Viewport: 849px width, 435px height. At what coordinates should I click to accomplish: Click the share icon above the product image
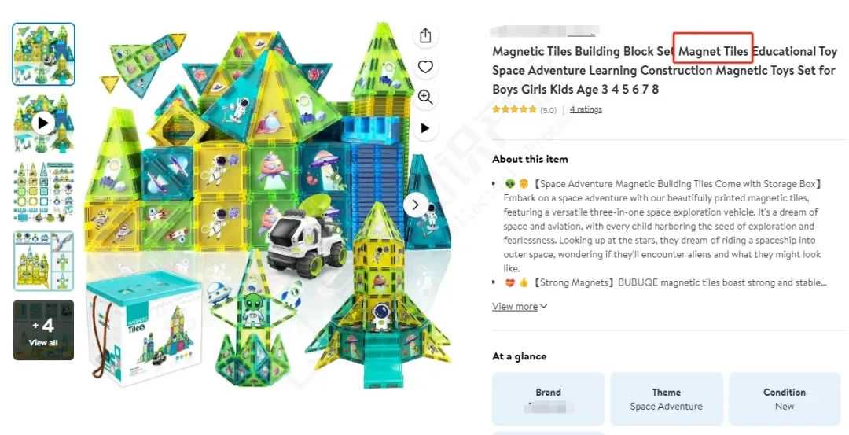(x=425, y=35)
